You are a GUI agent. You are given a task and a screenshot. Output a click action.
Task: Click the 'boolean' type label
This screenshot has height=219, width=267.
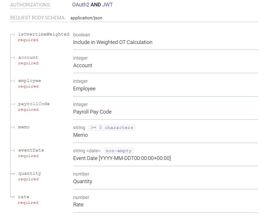pyautogui.click(x=82, y=35)
